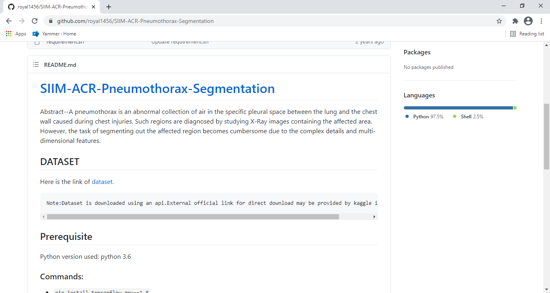This screenshot has width=550, height=293.
Task: Open README table of contents icon
Action: click(x=36, y=65)
